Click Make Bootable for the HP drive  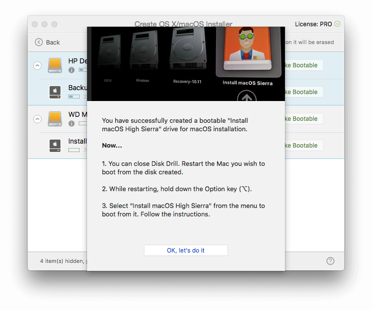pyautogui.click(x=304, y=65)
